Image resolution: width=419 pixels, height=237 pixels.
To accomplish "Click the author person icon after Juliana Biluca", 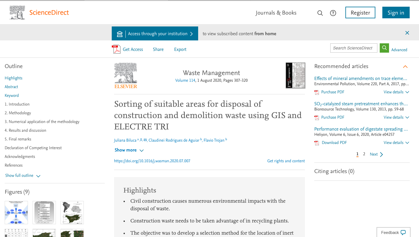I will click(141, 140).
